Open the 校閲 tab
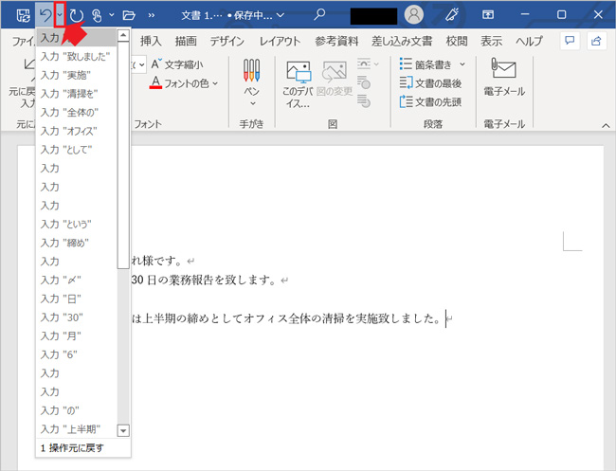This screenshot has width=616, height=471. click(457, 41)
